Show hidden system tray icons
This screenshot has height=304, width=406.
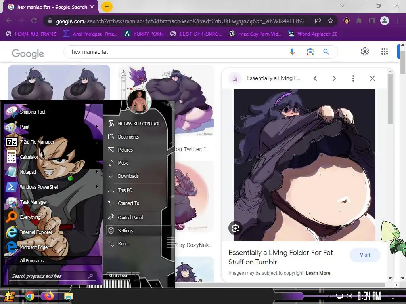[329, 296]
